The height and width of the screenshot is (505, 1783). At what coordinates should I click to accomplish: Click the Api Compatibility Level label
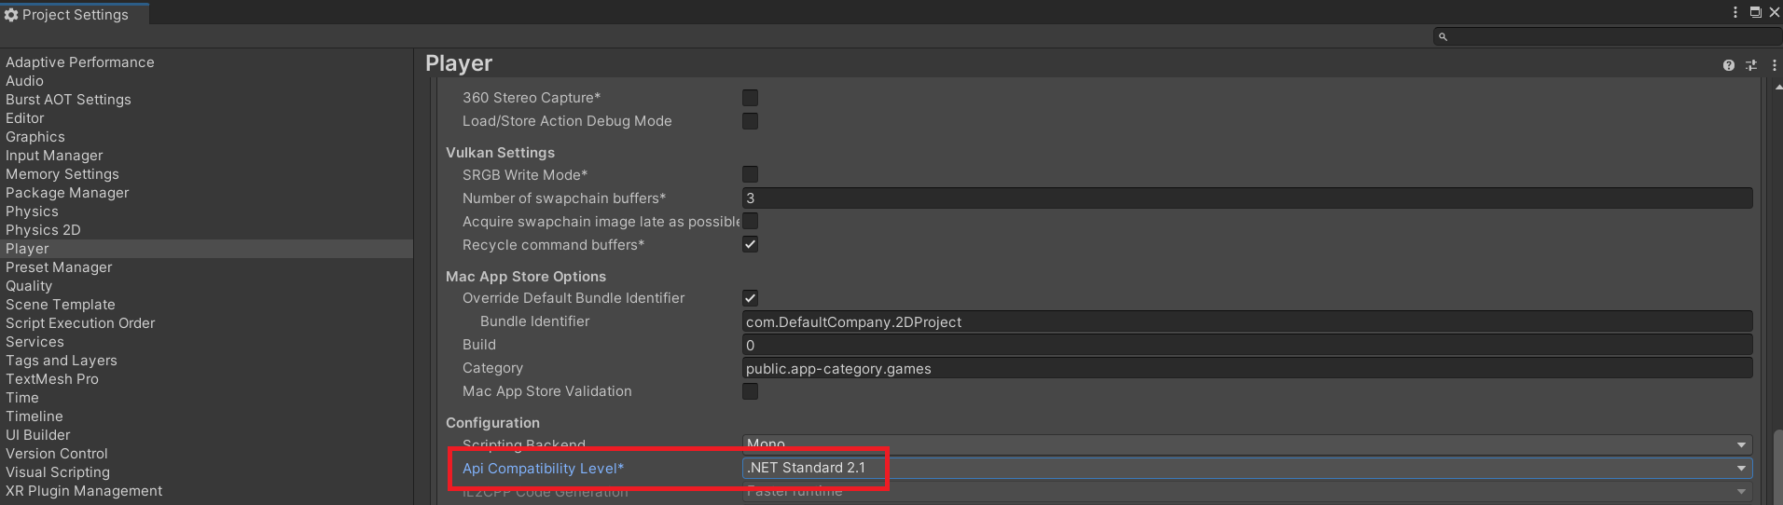pyautogui.click(x=543, y=469)
